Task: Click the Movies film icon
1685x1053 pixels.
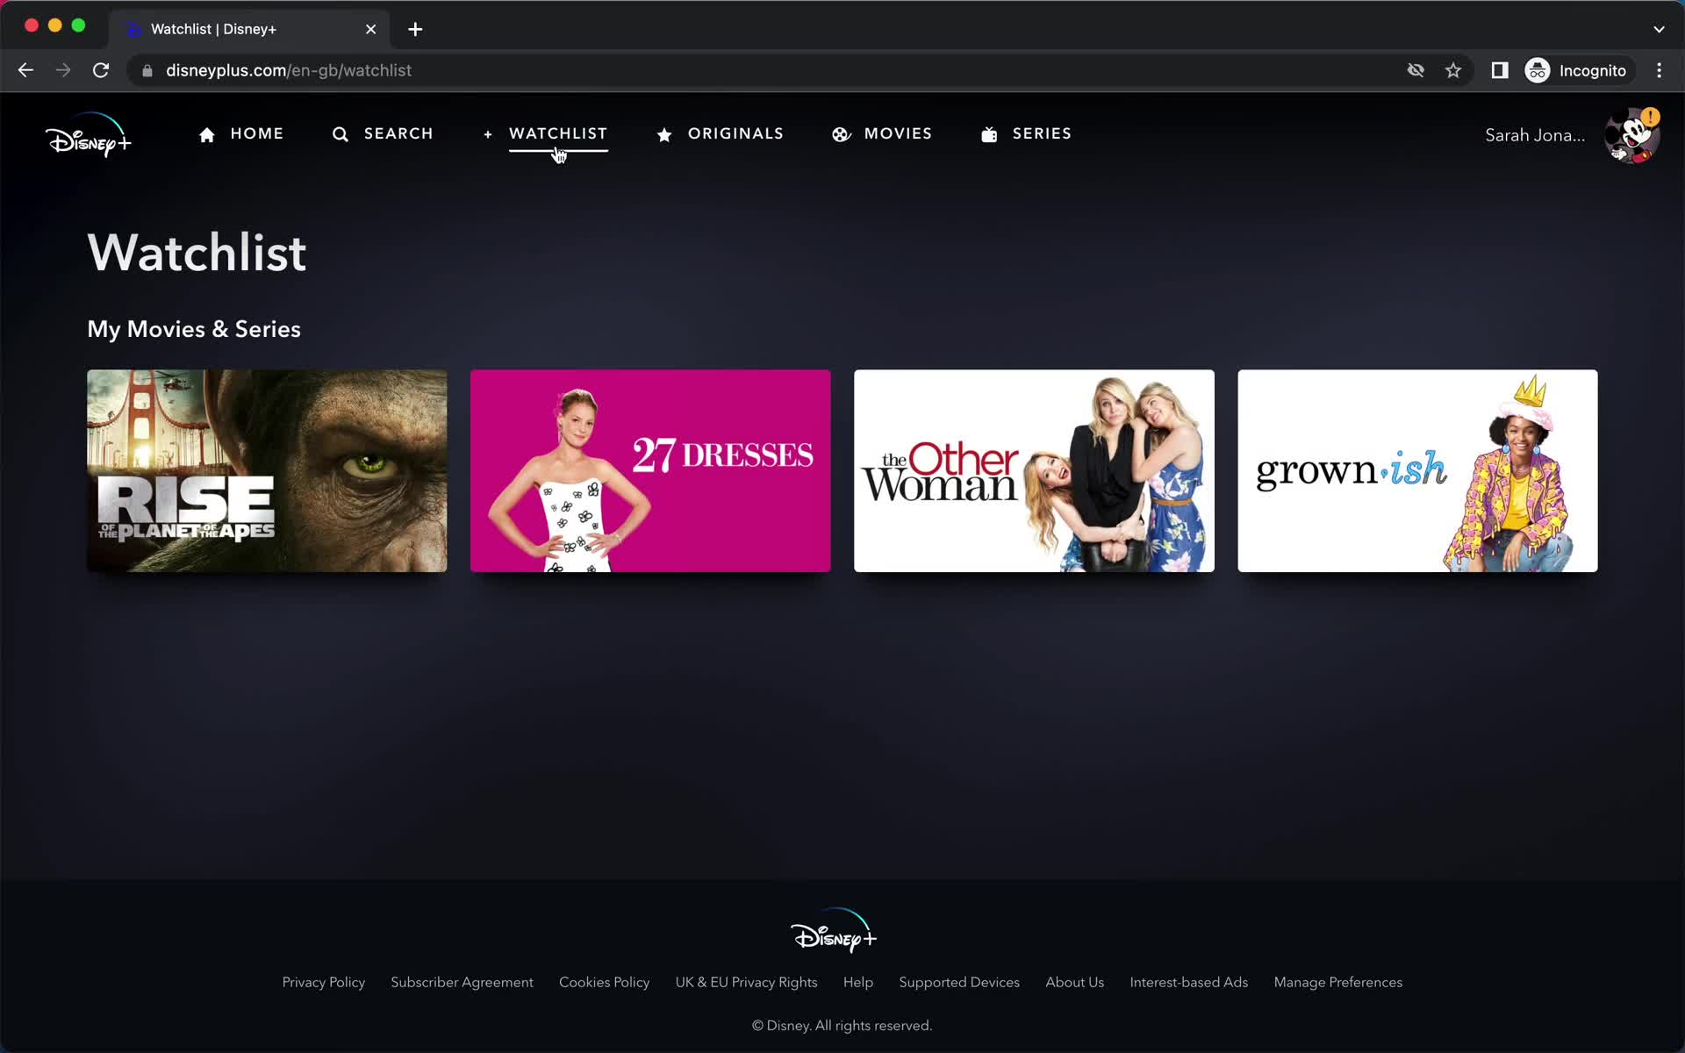Action: (x=840, y=133)
